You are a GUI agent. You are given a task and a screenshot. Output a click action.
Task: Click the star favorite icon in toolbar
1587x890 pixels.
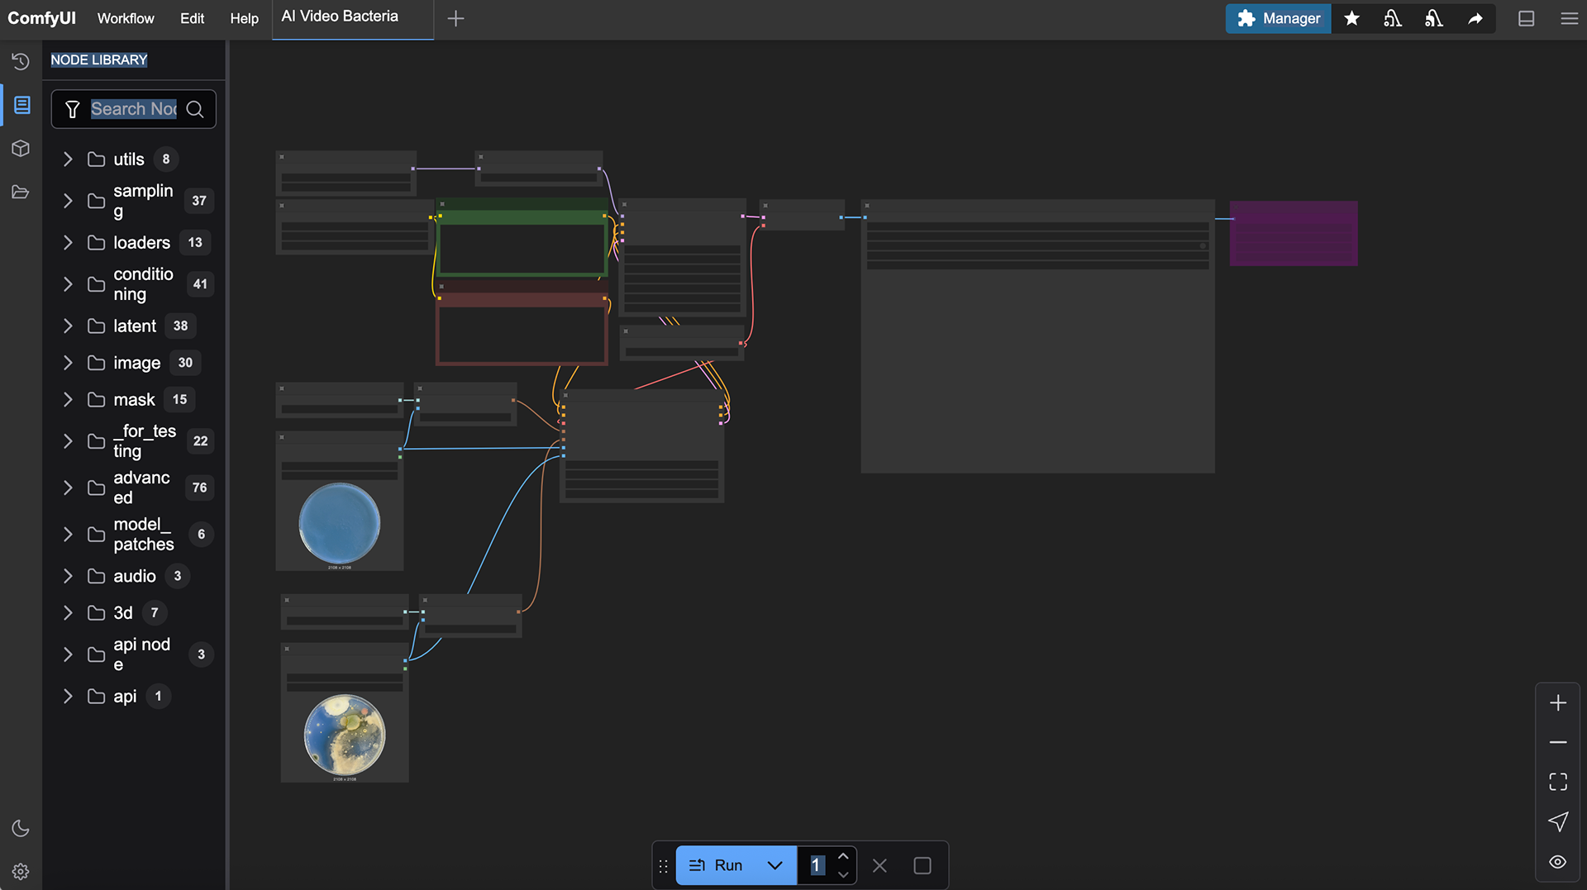pos(1351,18)
